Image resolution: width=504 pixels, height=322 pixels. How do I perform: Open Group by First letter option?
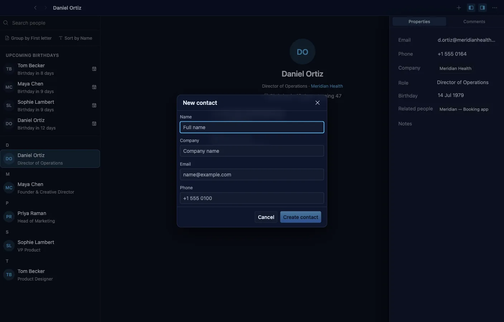pos(28,38)
